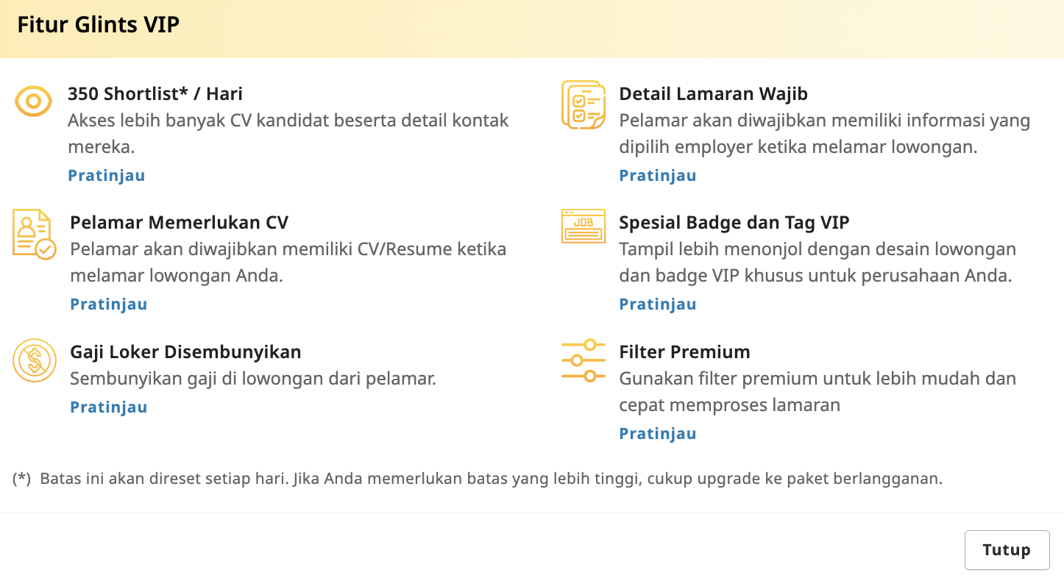Click the crossed-out dollar salary icon
1064x581 pixels.
(x=32, y=360)
